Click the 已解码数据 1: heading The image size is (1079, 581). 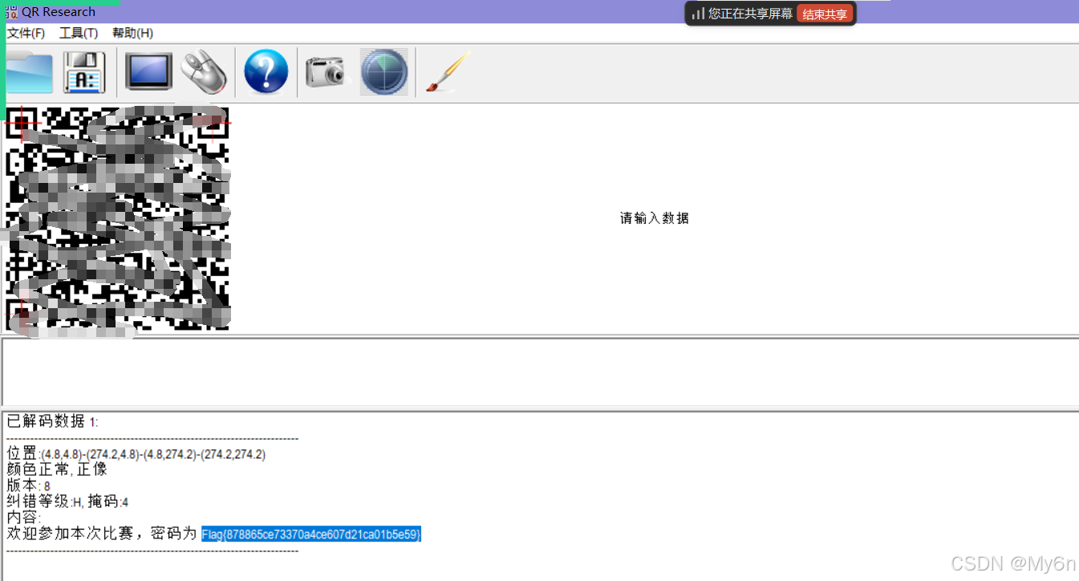(53, 421)
